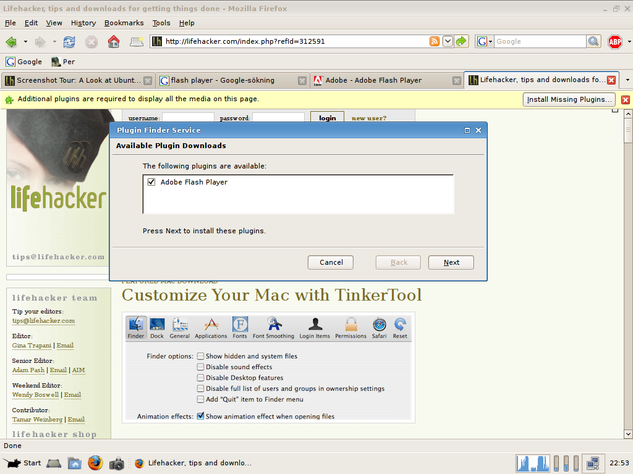Open the list all tabs dropdown arrow
Screen dimensions: 633x474
pyautogui.click(x=627, y=80)
